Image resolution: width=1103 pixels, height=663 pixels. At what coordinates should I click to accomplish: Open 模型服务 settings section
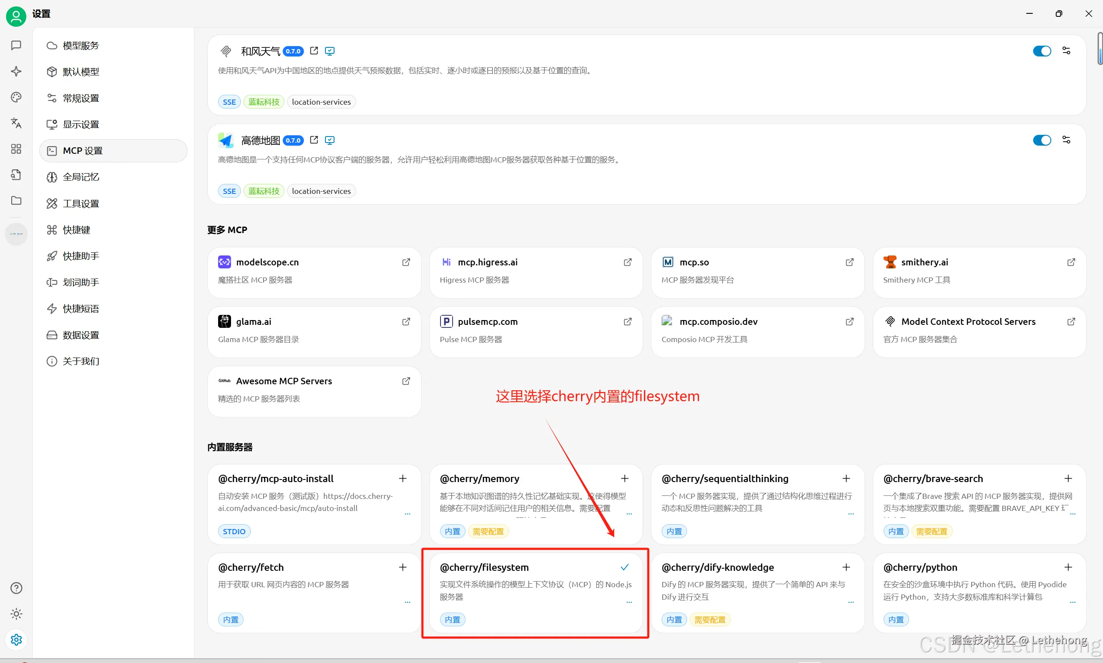81,46
